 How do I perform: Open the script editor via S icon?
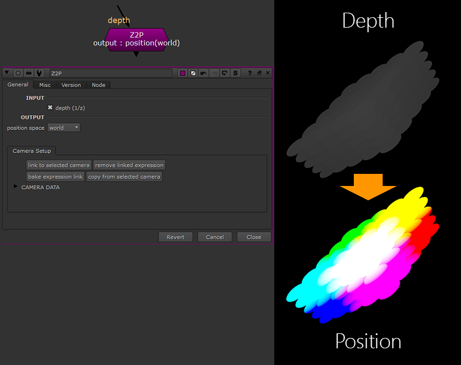click(x=235, y=73)
